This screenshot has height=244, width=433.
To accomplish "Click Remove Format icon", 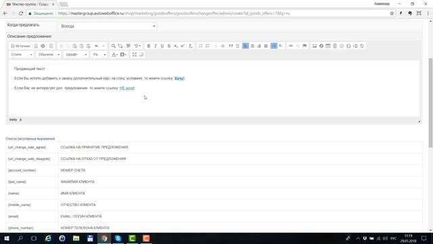I will pyautogui.click(x=190, y=46).
